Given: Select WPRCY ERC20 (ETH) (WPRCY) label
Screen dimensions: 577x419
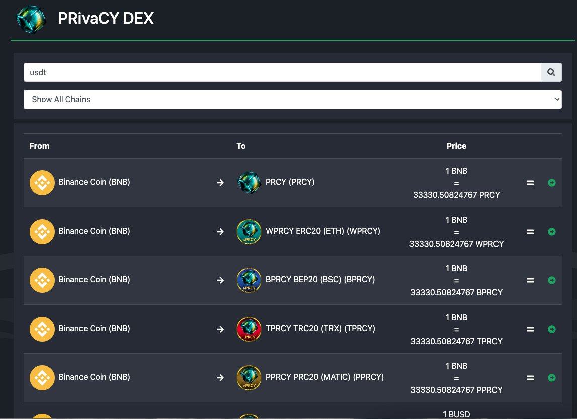Looking at the screenshot, I should click(x=323, y=231).
